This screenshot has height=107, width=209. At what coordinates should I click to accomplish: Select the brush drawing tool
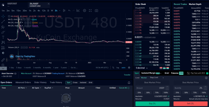3,32
